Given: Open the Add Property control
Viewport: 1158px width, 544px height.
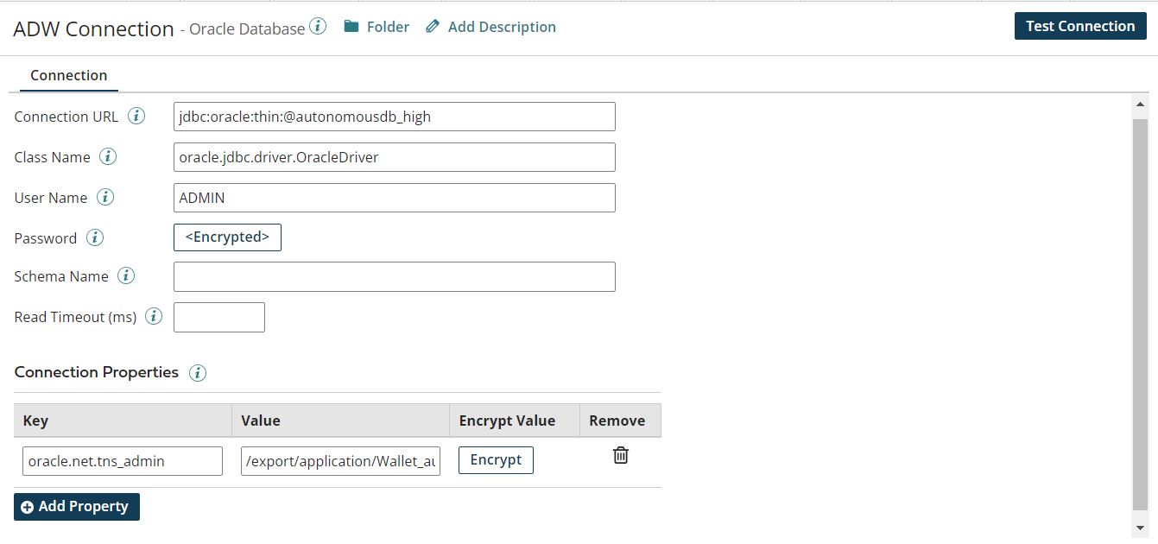Looking at the screenshot, I should (76, 506).
